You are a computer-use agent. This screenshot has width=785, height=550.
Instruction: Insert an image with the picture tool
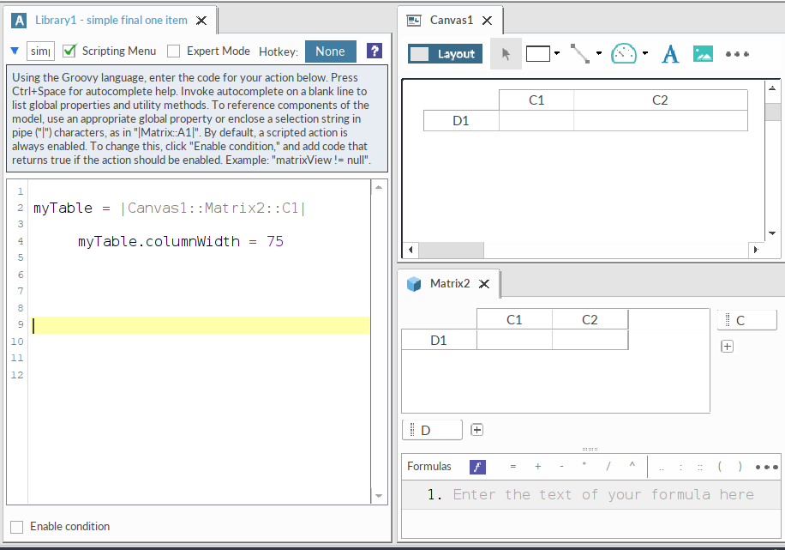click(703, 54)
